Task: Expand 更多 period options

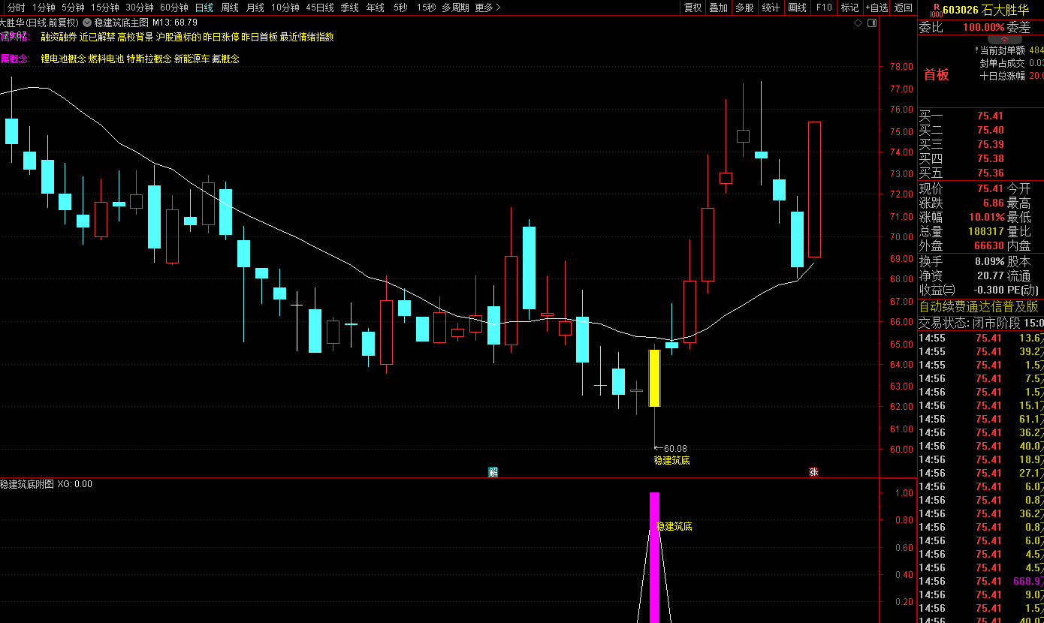Action: 487,8
